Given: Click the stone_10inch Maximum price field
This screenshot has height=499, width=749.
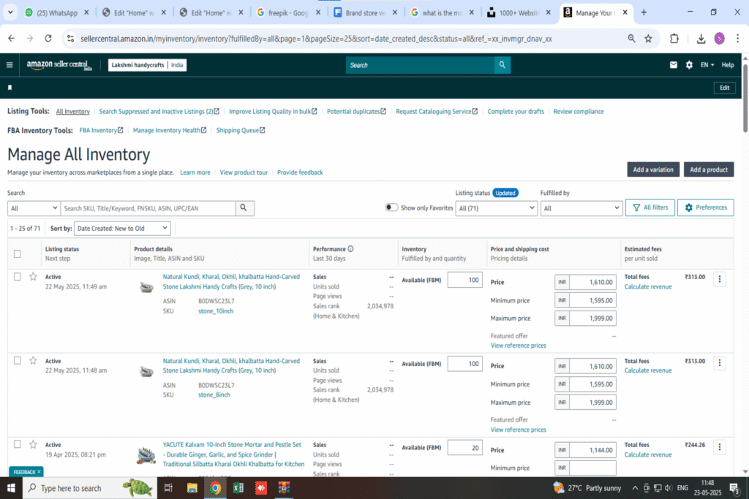Looking at the screenshot, I should tap(592, 319).
